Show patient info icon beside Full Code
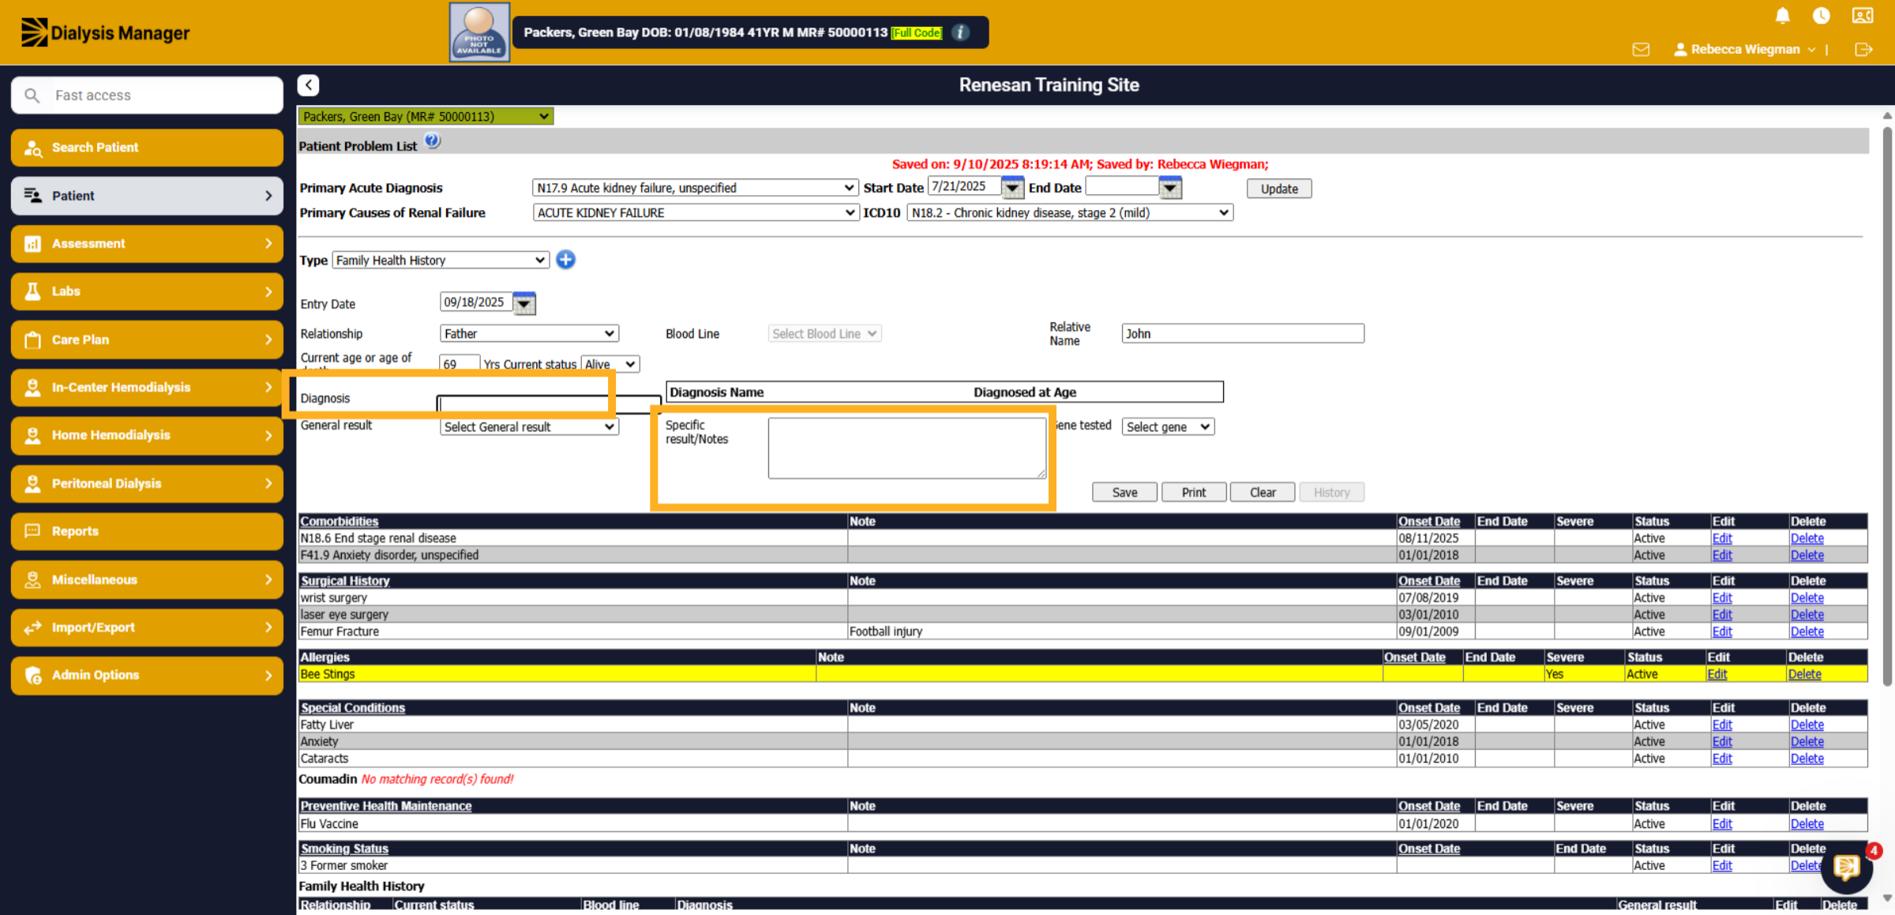The height and width of the screenshot is (915, 1895). 960,32
